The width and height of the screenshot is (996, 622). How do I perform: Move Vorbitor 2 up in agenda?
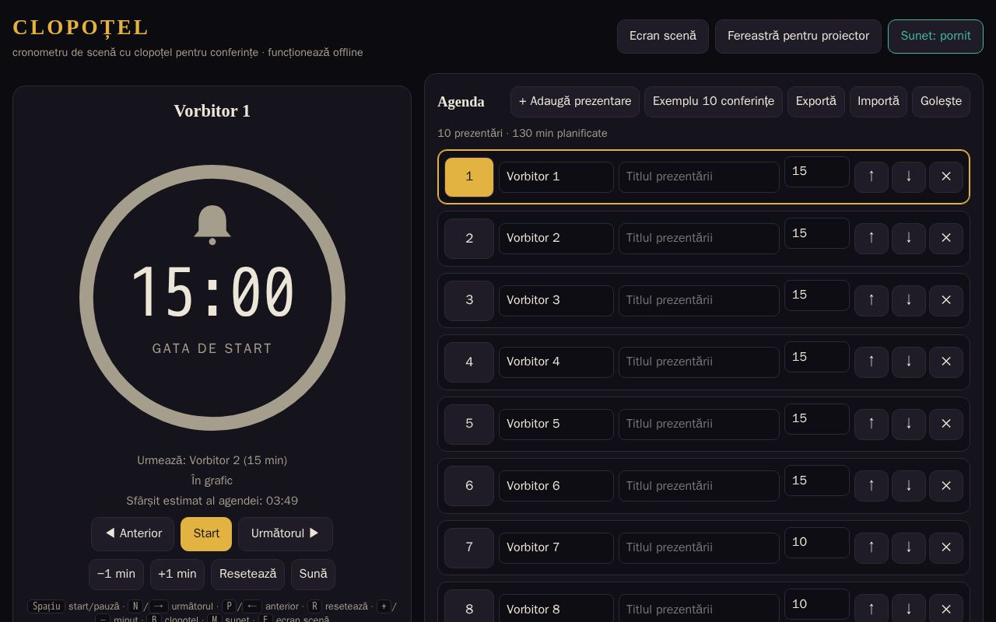(x=871, y=238)
